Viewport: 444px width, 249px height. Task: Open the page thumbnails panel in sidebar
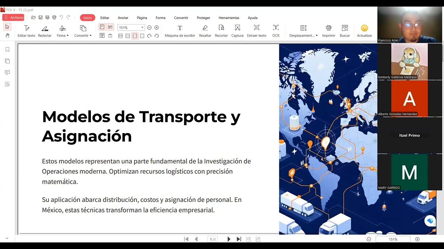(x=7, y=61)
